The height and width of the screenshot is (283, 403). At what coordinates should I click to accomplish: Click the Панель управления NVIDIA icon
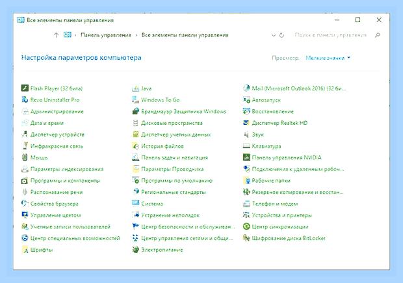[246, 157]
